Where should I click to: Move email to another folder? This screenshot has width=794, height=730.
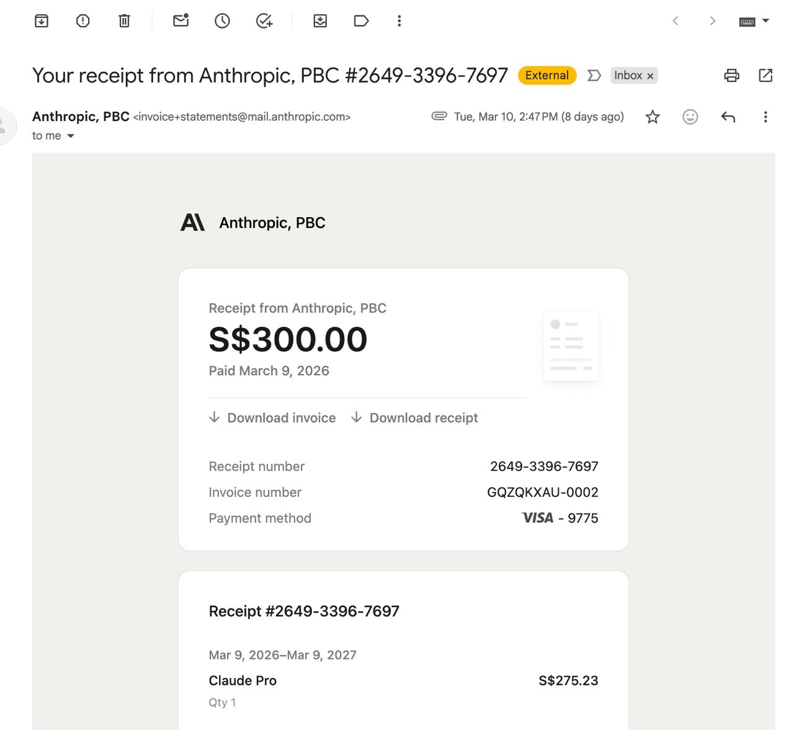pyautogui.click(x=320, y=21)
